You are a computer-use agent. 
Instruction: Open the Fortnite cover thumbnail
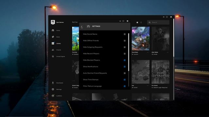[75, 38]
